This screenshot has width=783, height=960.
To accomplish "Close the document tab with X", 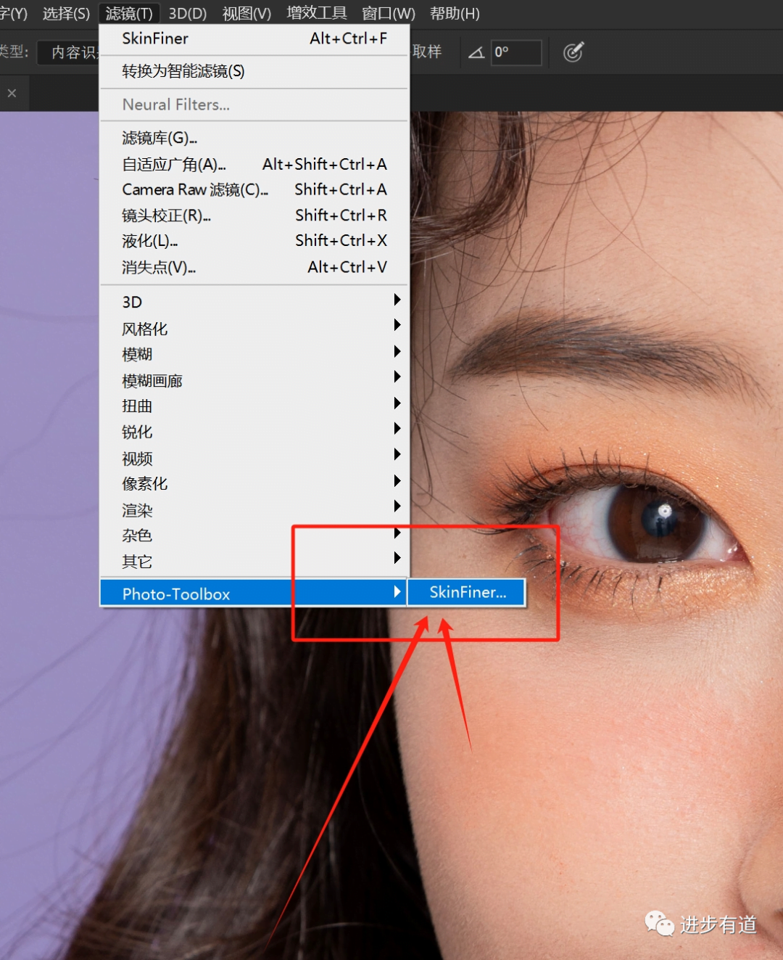I will coord(12,93).
